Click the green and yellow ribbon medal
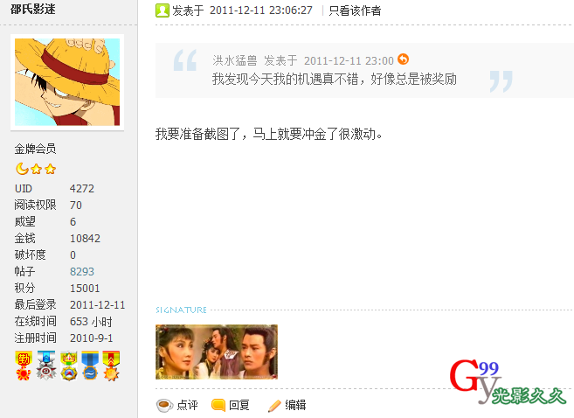574x418 pixels. tap(69, 366)
